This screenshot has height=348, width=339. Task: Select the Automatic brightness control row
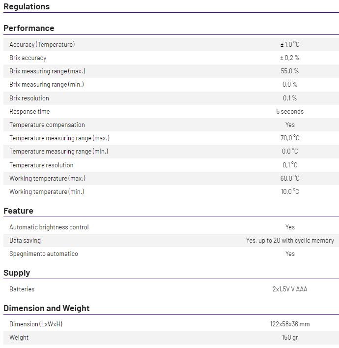[171, 227]
